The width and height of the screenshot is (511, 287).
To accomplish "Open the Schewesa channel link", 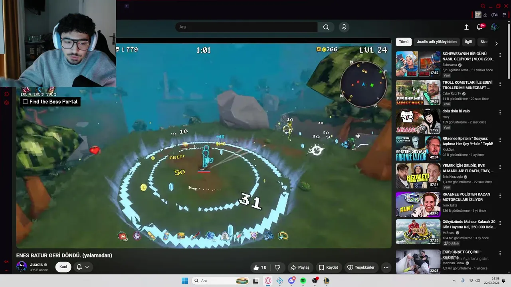I will point(450,65).
